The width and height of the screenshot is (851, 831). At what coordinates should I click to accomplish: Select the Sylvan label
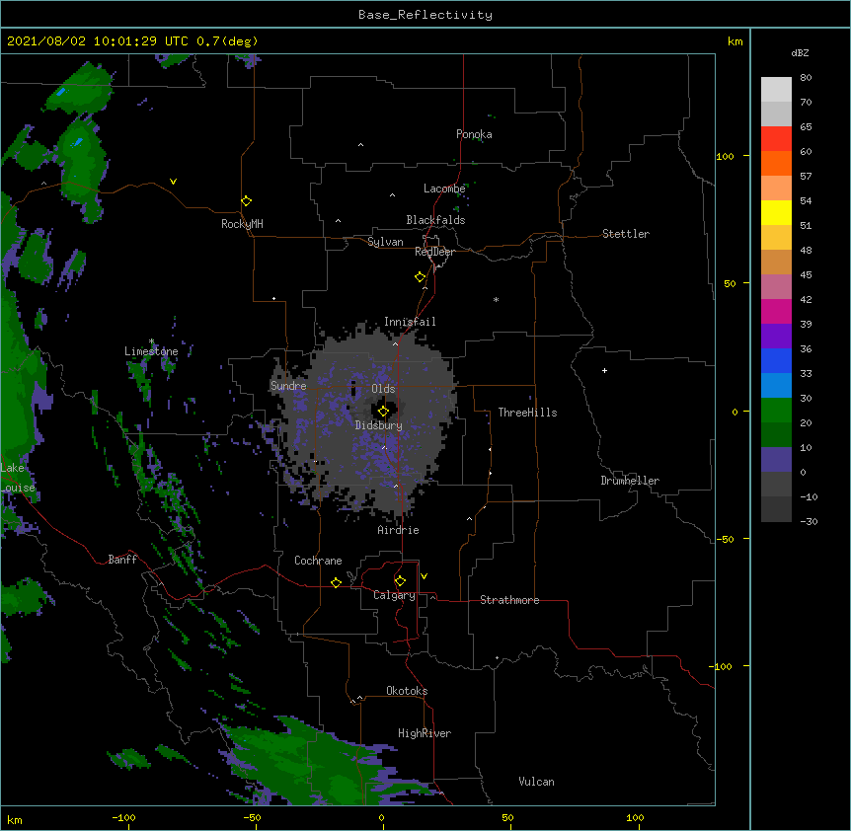385,242
